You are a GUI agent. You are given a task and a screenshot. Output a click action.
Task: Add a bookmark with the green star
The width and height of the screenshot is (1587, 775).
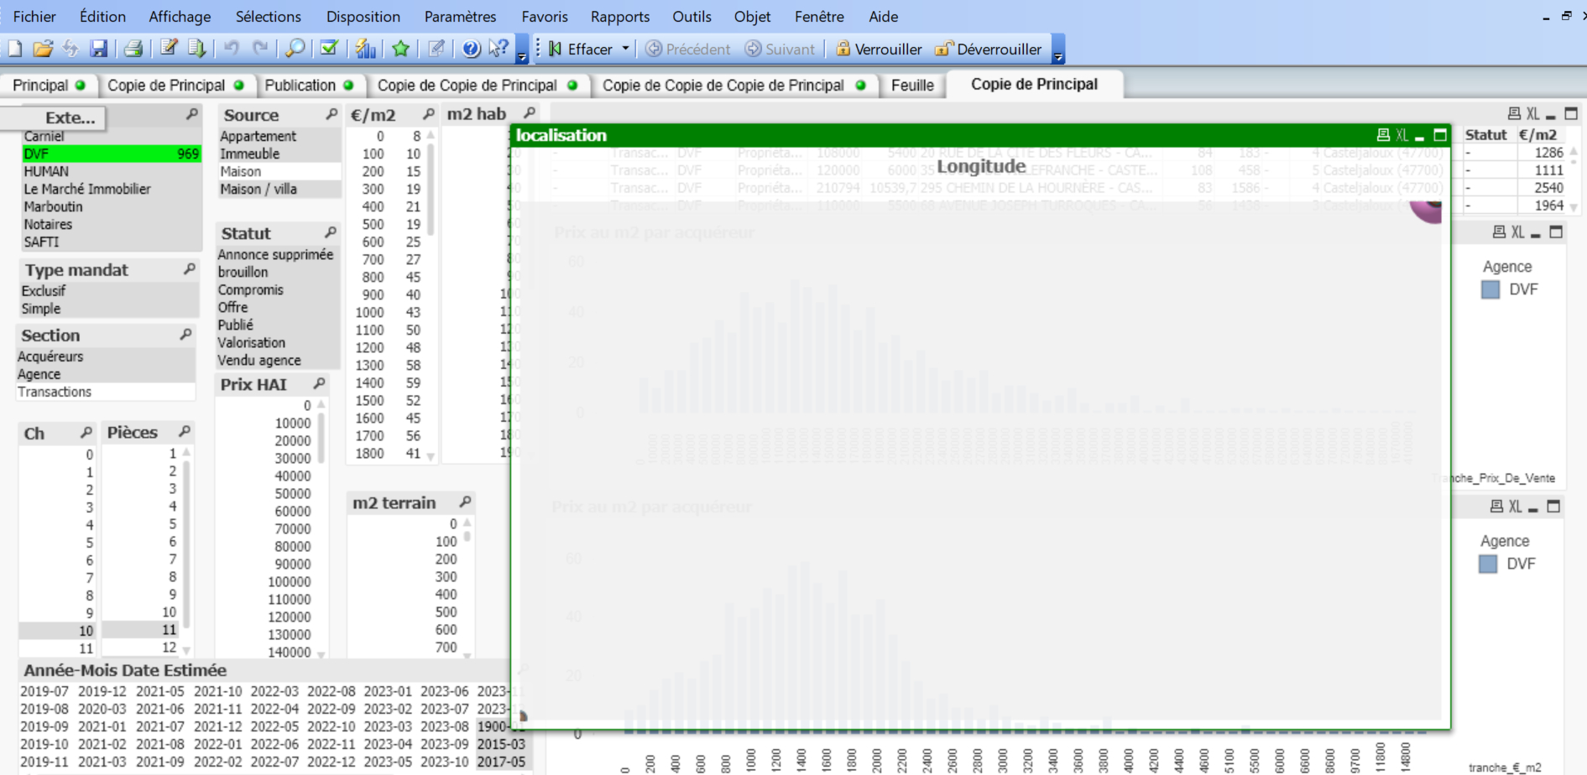(x=400, y=49)
